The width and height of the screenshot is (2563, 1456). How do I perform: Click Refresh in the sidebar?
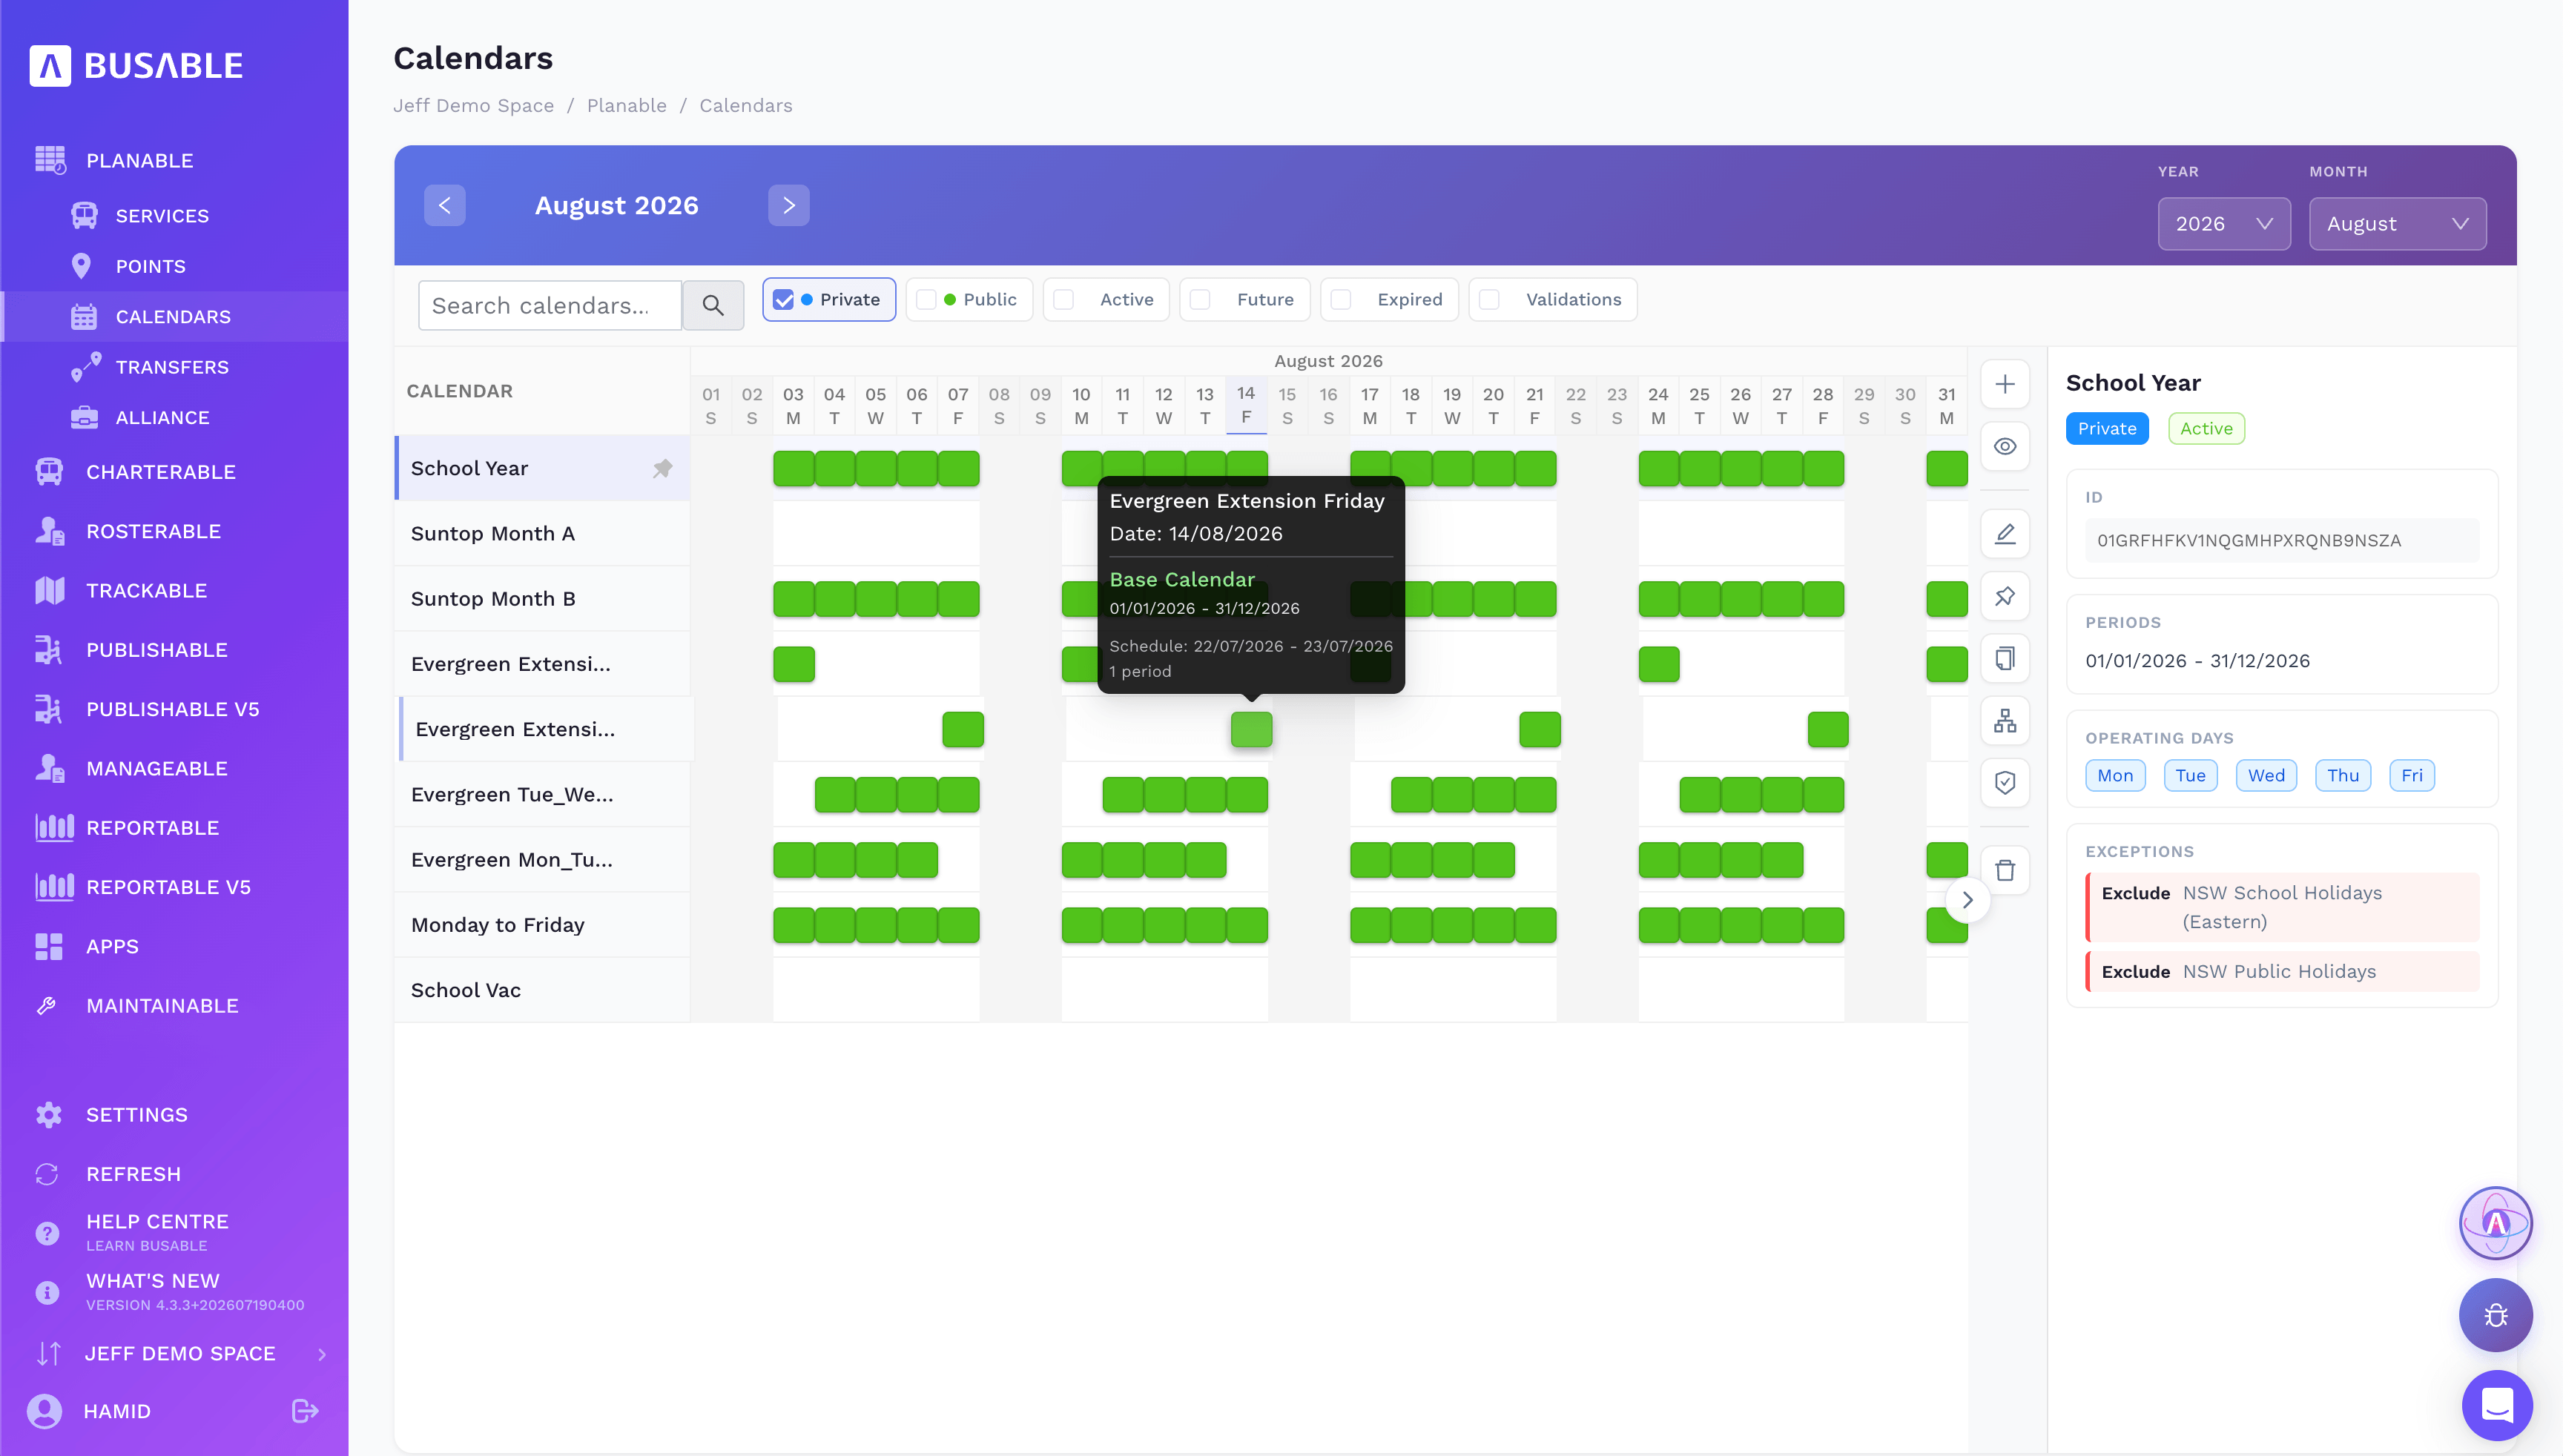[133, 1174]
